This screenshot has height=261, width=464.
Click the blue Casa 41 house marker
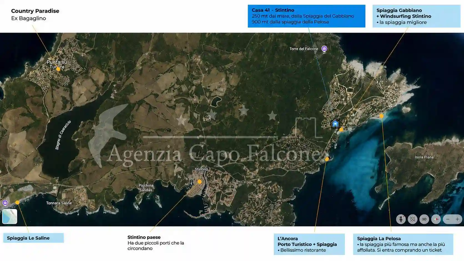tap(335, 124)
